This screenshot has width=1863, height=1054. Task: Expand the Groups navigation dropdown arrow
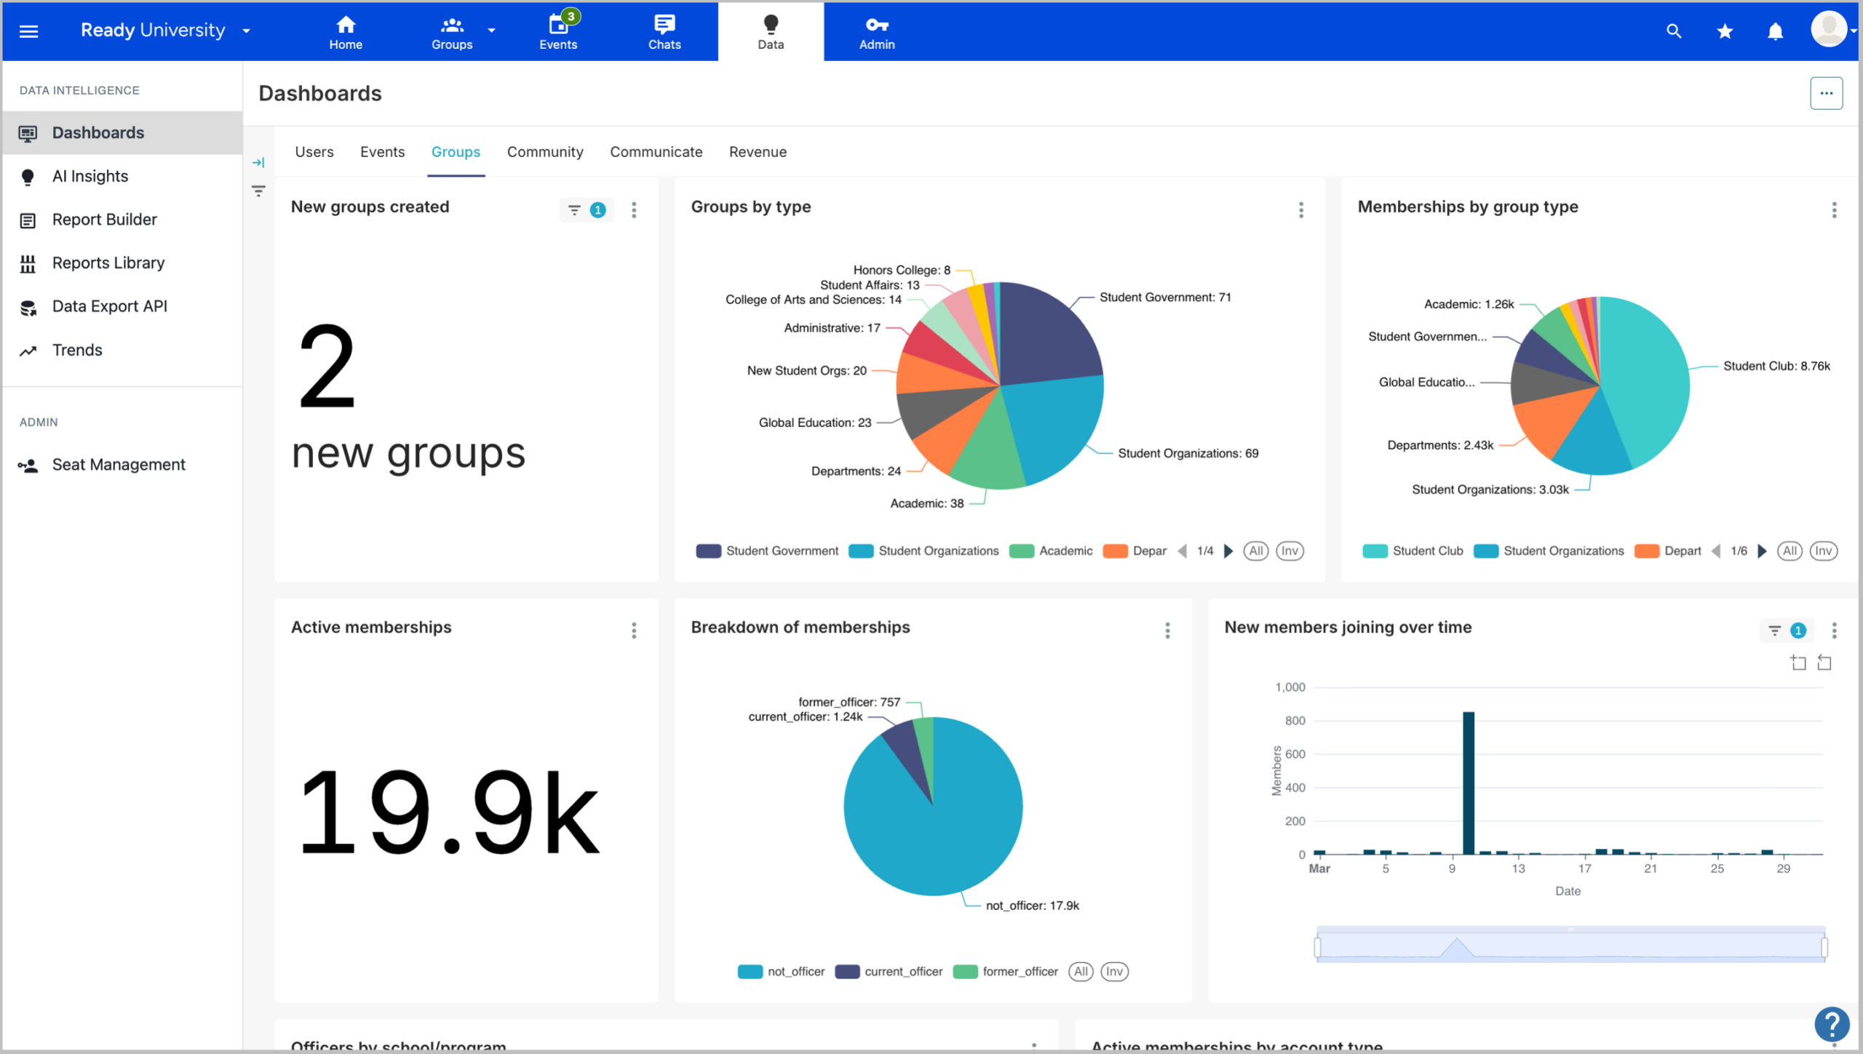pyautogui.click(x=492, y=31)
